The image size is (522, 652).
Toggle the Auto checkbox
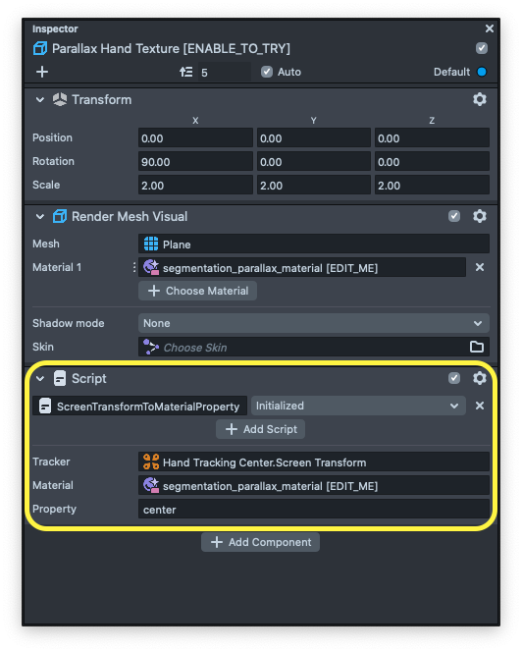coord(267,72)
